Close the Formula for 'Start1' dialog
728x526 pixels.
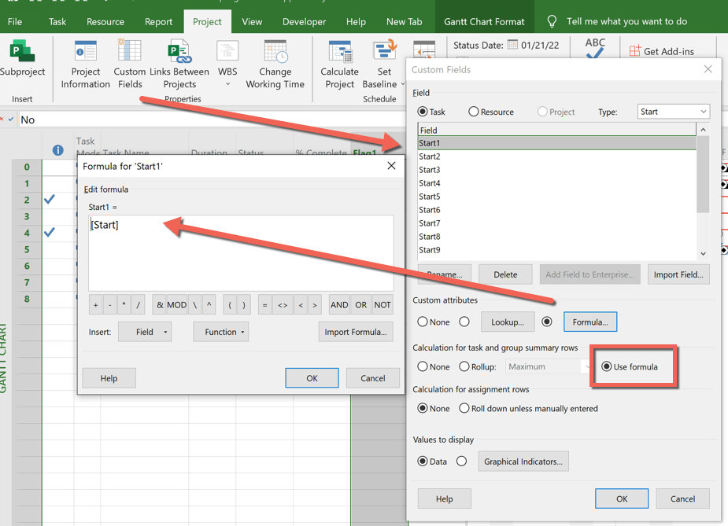click(x=391, y=166)
